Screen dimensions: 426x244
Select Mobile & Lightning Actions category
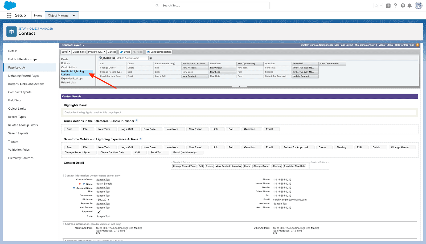(x=72, y=73)
